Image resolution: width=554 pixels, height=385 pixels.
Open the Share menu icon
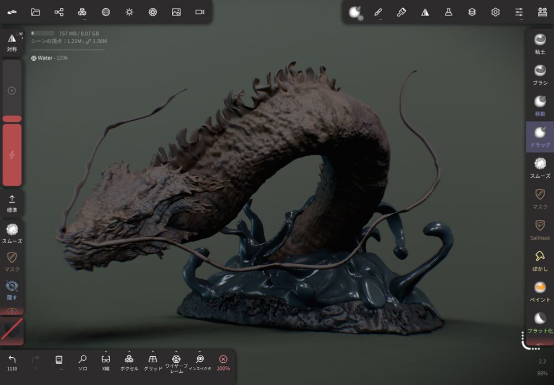pyautogui.click(x=59, y=12)
